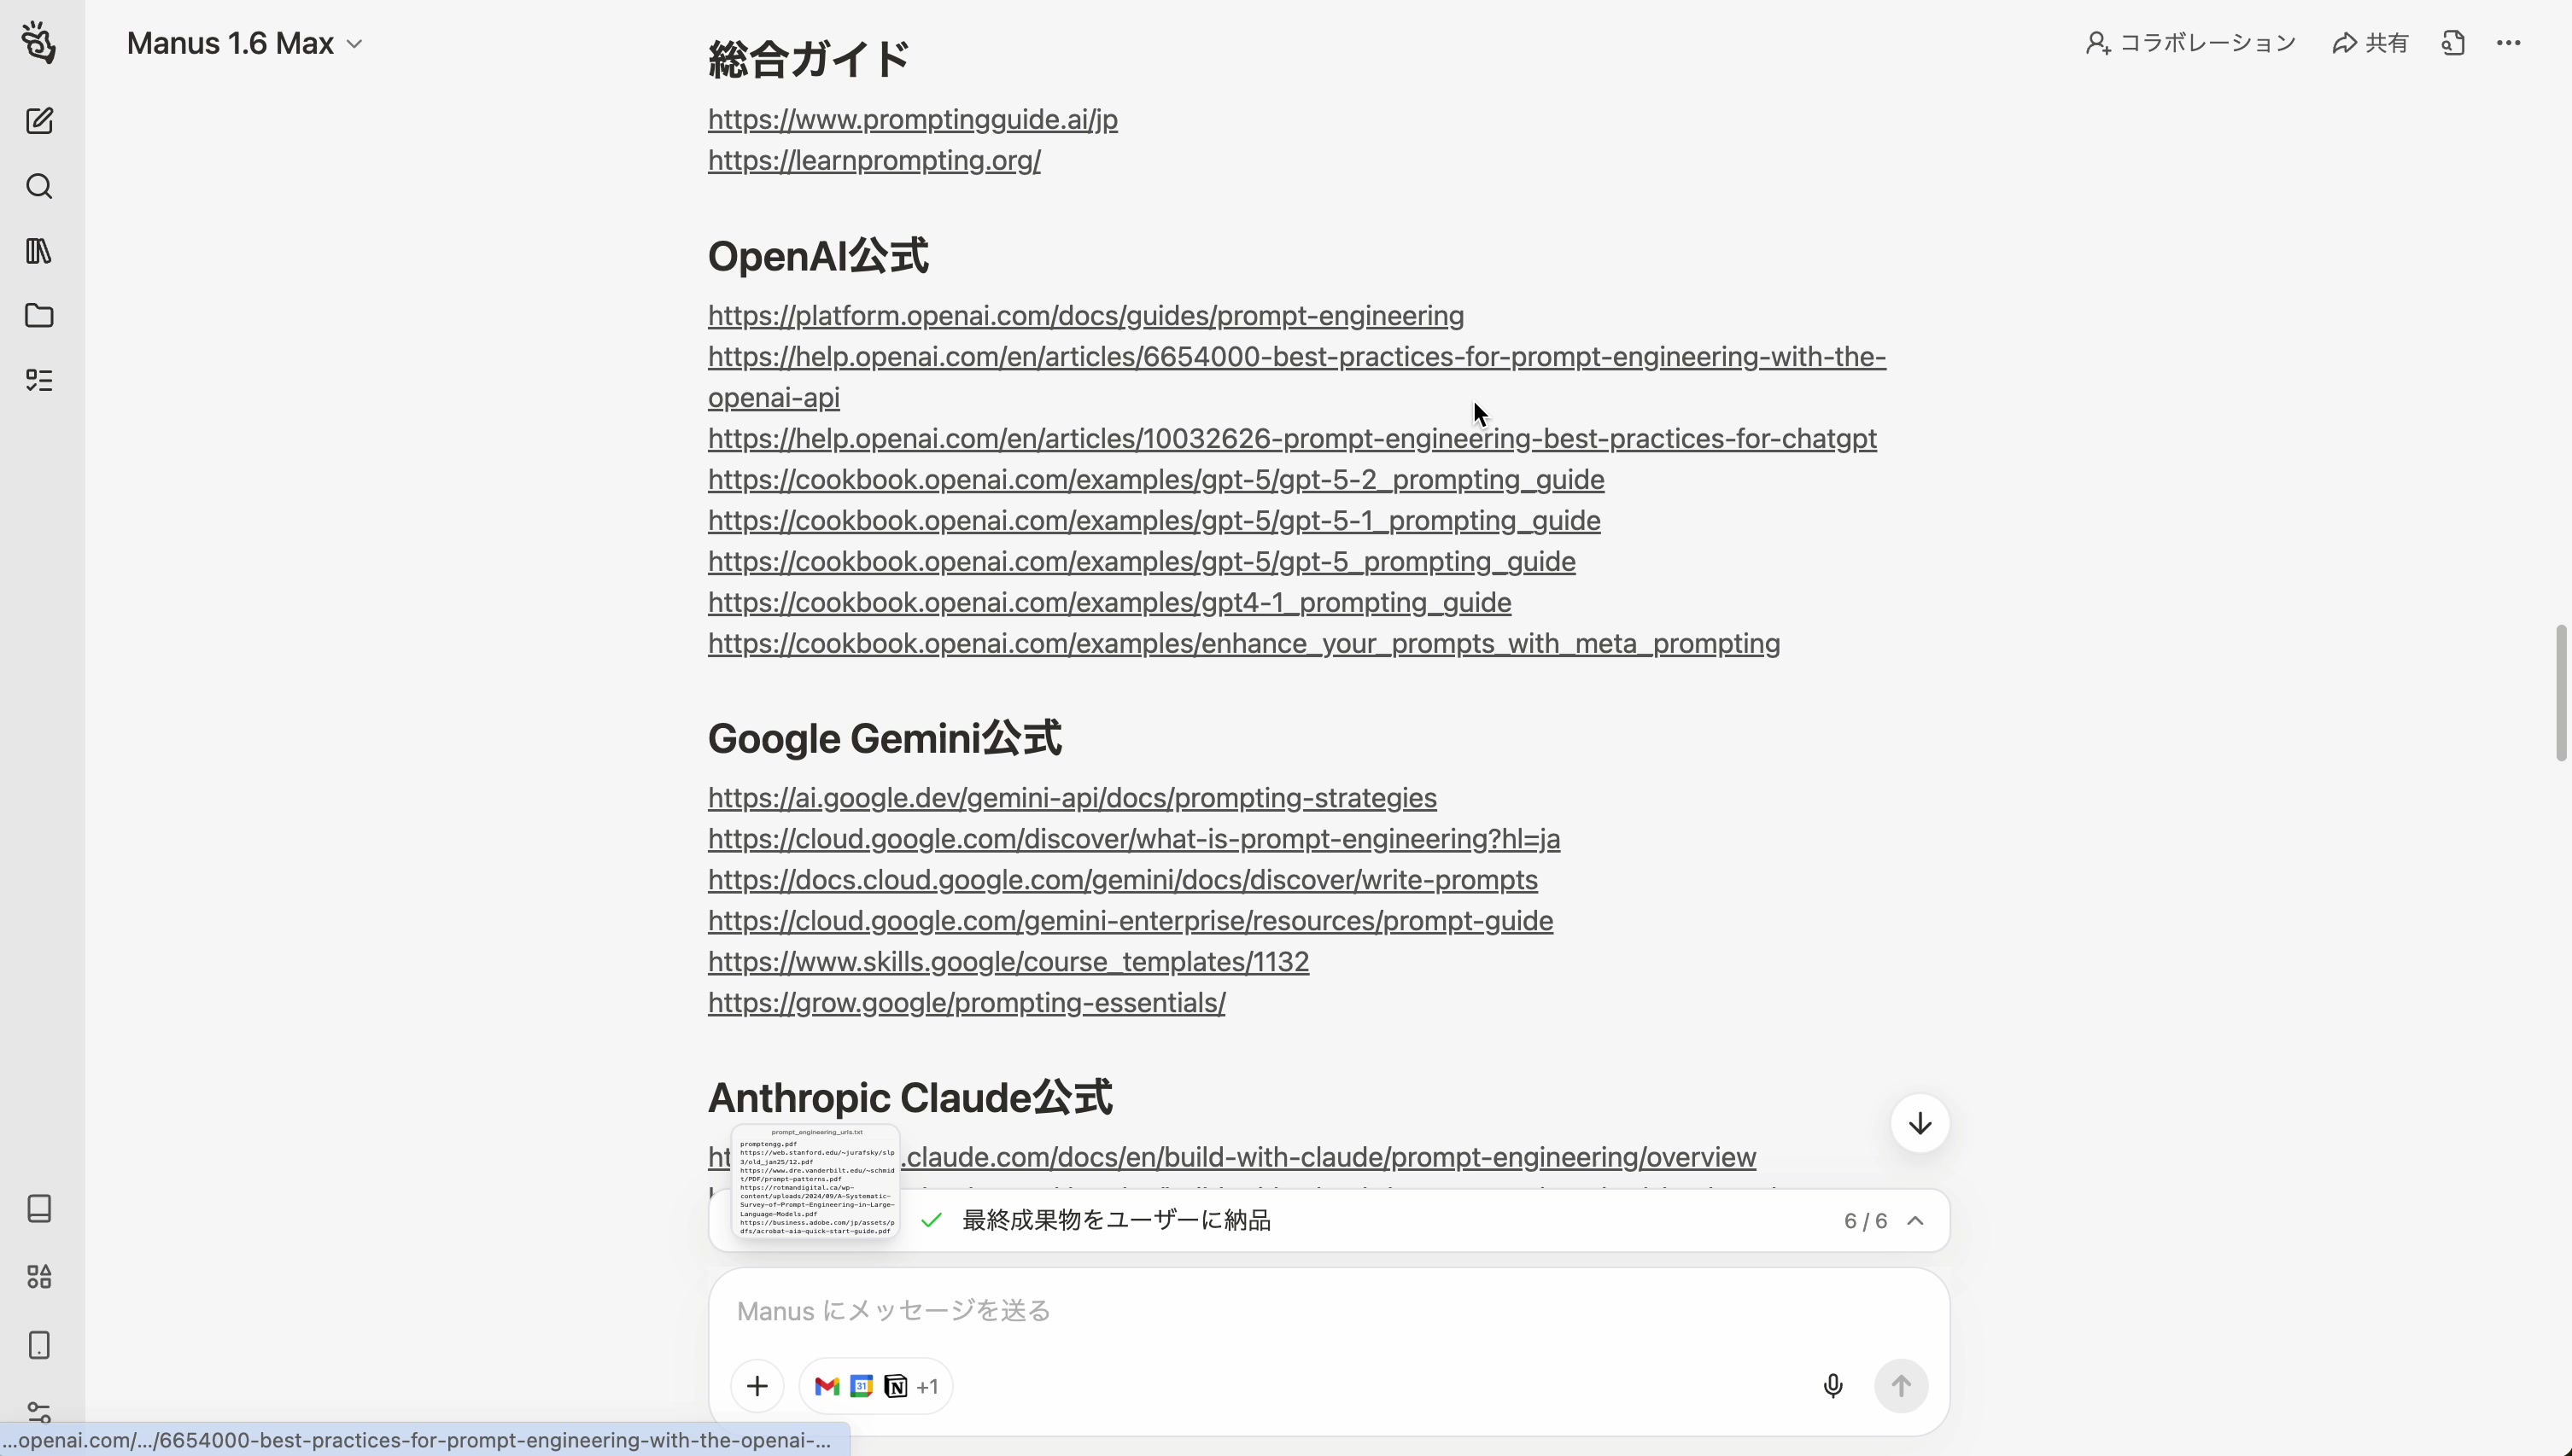
Task: Open the library icon in the sidebar
Action: tap(40, 251)
